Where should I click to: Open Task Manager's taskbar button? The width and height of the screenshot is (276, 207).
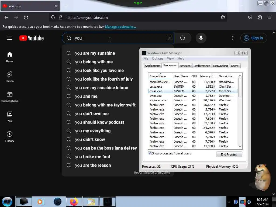click(x=108, y=202)
